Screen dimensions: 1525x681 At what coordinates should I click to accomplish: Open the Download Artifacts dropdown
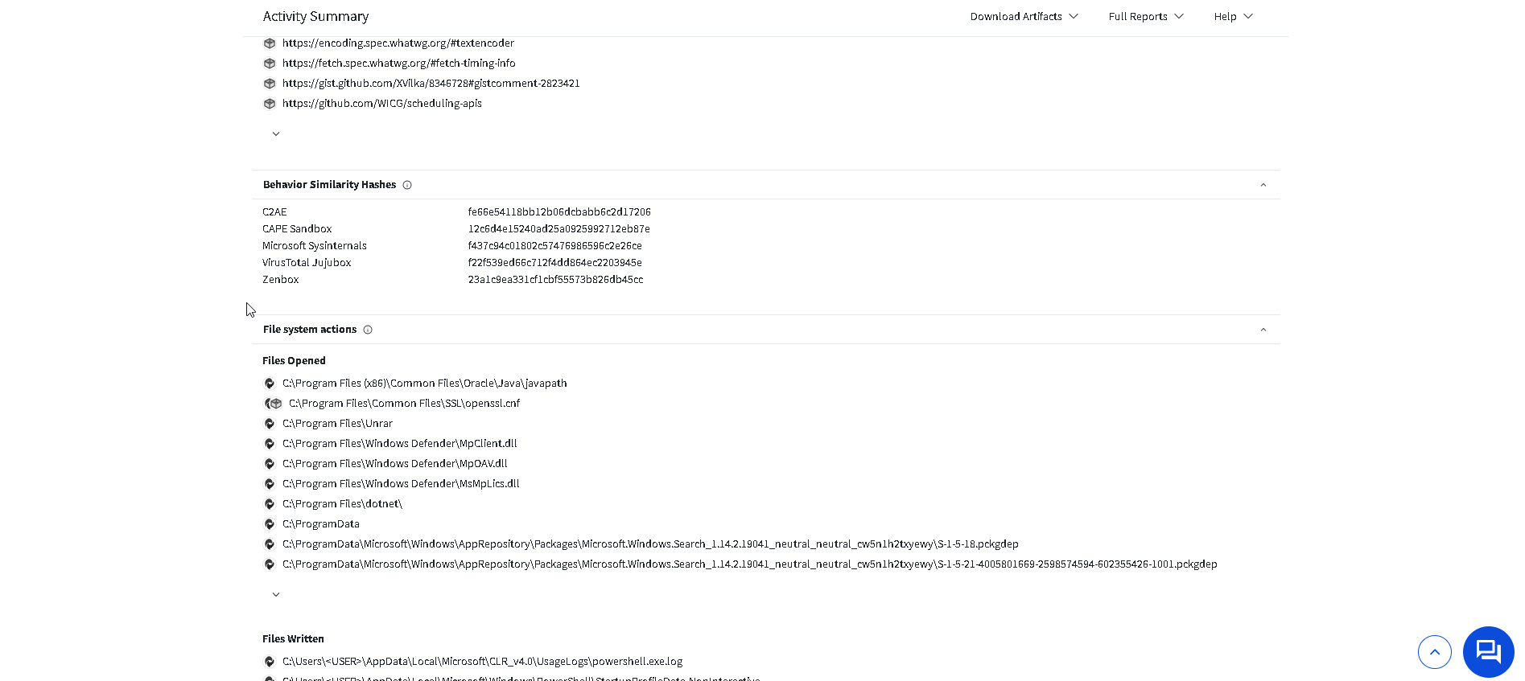click(1024, 16)
